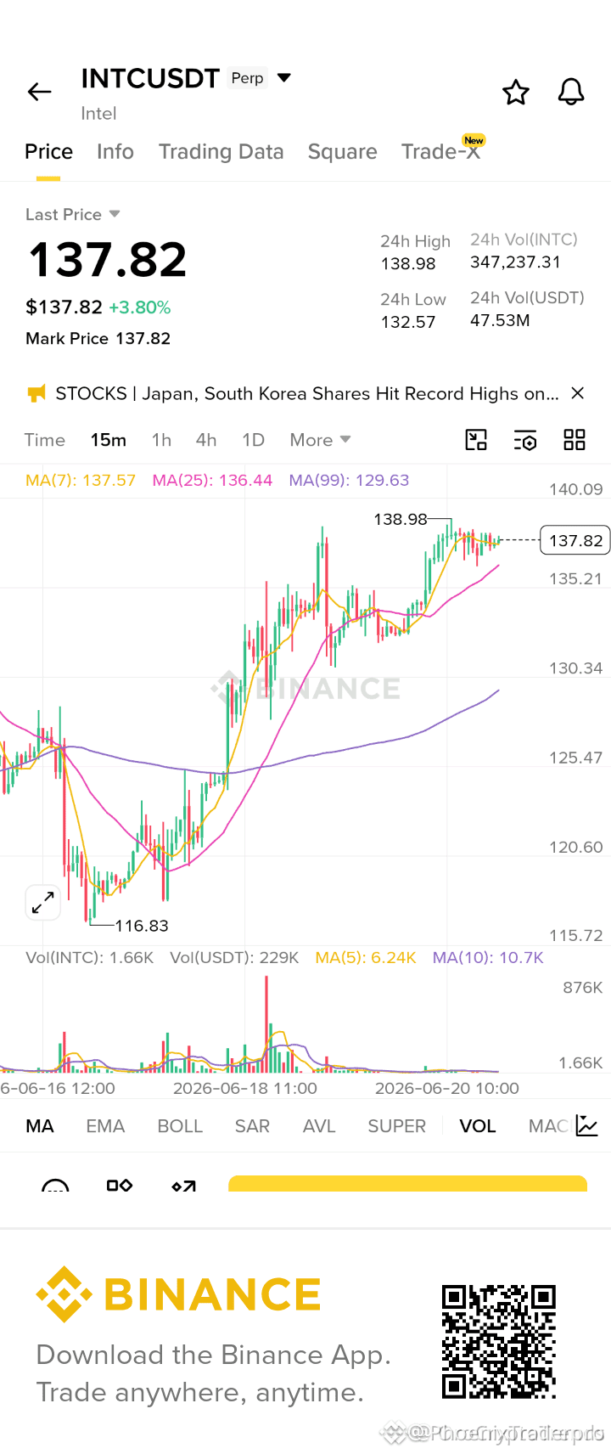This screenshot has width=611, height=1454.
Task: Tap the Mark Price 137.82 text
Action: (x=98, y=338)
